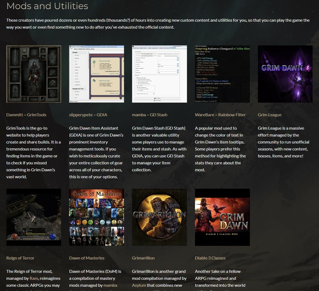Screen dimensions: 319x291
Task: Open the Grimarillion title link
Action: pyautogui.click(x=143, y=258)
